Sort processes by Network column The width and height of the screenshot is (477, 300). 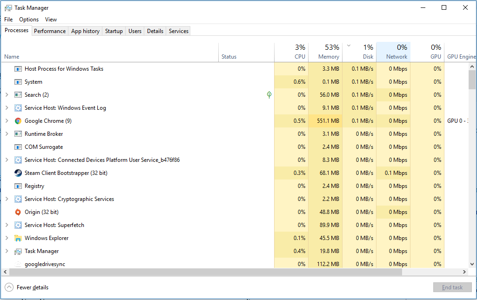click(x=393, y=52)
